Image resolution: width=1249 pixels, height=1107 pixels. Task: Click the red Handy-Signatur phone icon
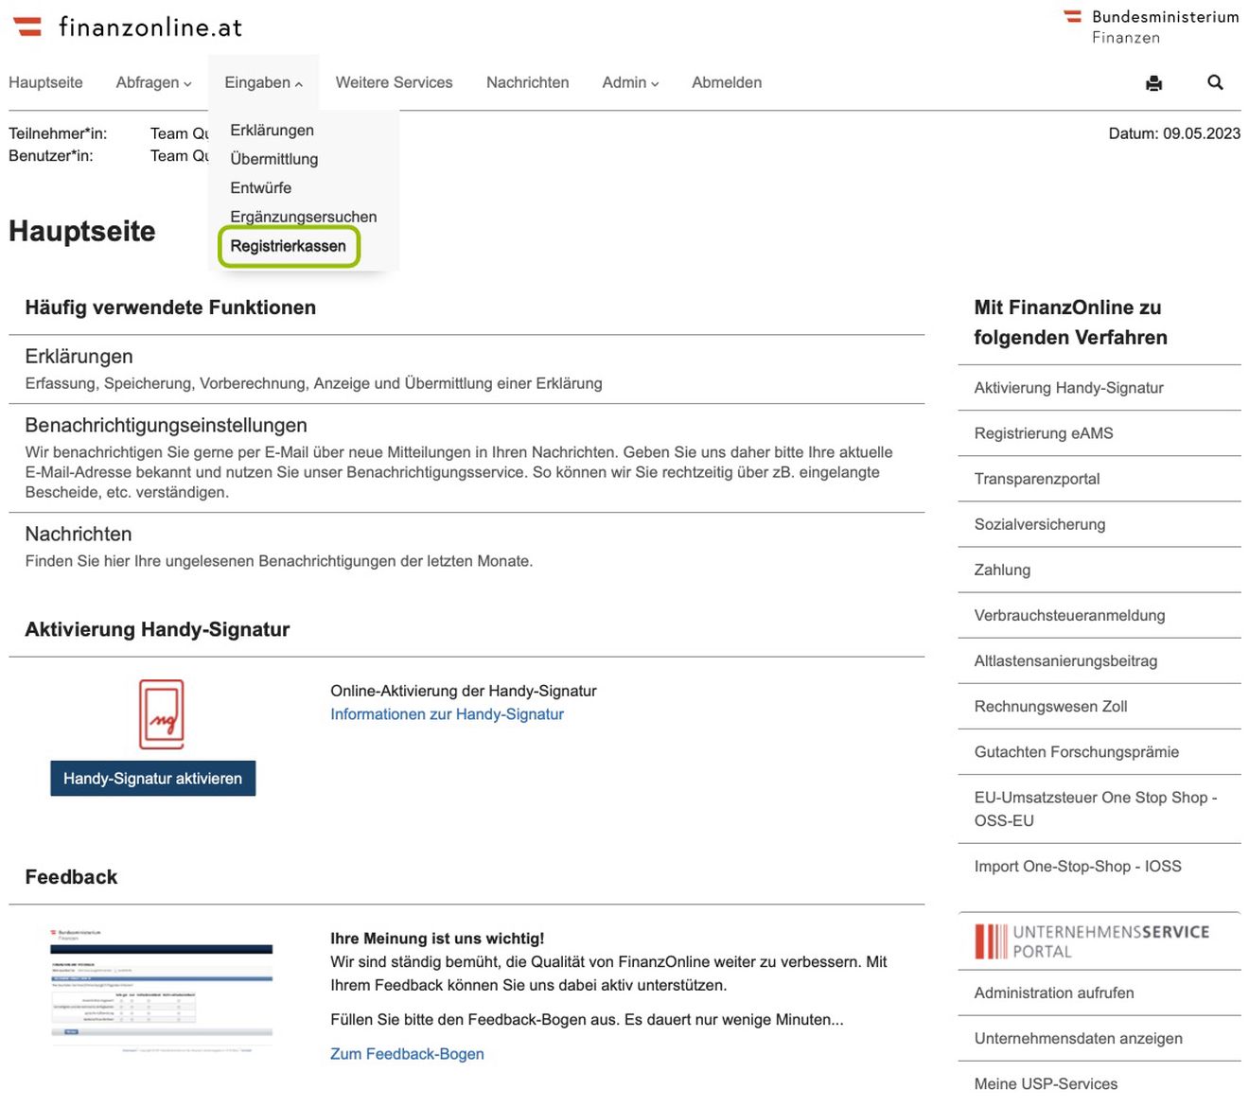click(161, 715)
